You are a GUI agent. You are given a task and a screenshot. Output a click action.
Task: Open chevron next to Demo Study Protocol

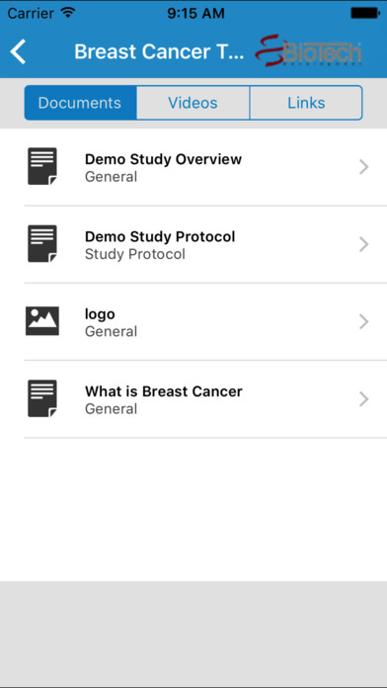[x=363, y=244]
